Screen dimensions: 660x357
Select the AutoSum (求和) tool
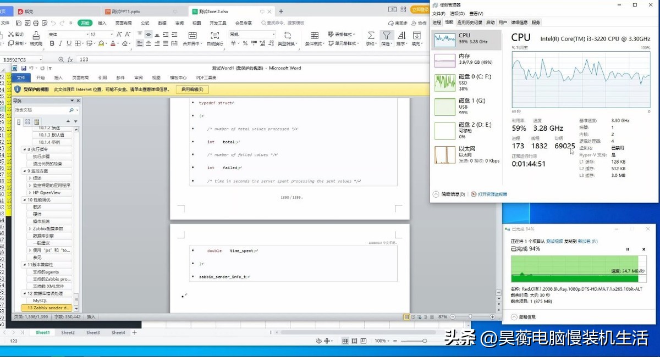(370, 35)
